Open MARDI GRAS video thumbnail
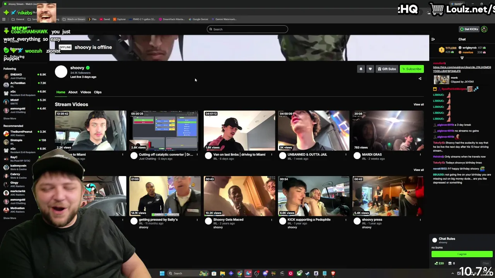The width and height of the screenshot is (495, 278). tap(388, 131)
